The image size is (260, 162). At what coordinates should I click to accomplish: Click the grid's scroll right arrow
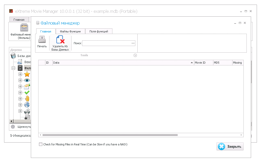coord(241,135)
